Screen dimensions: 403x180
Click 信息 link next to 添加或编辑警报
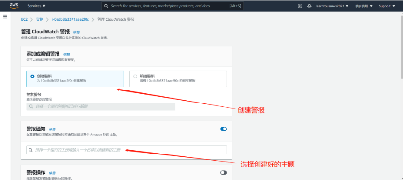(67, 54)
